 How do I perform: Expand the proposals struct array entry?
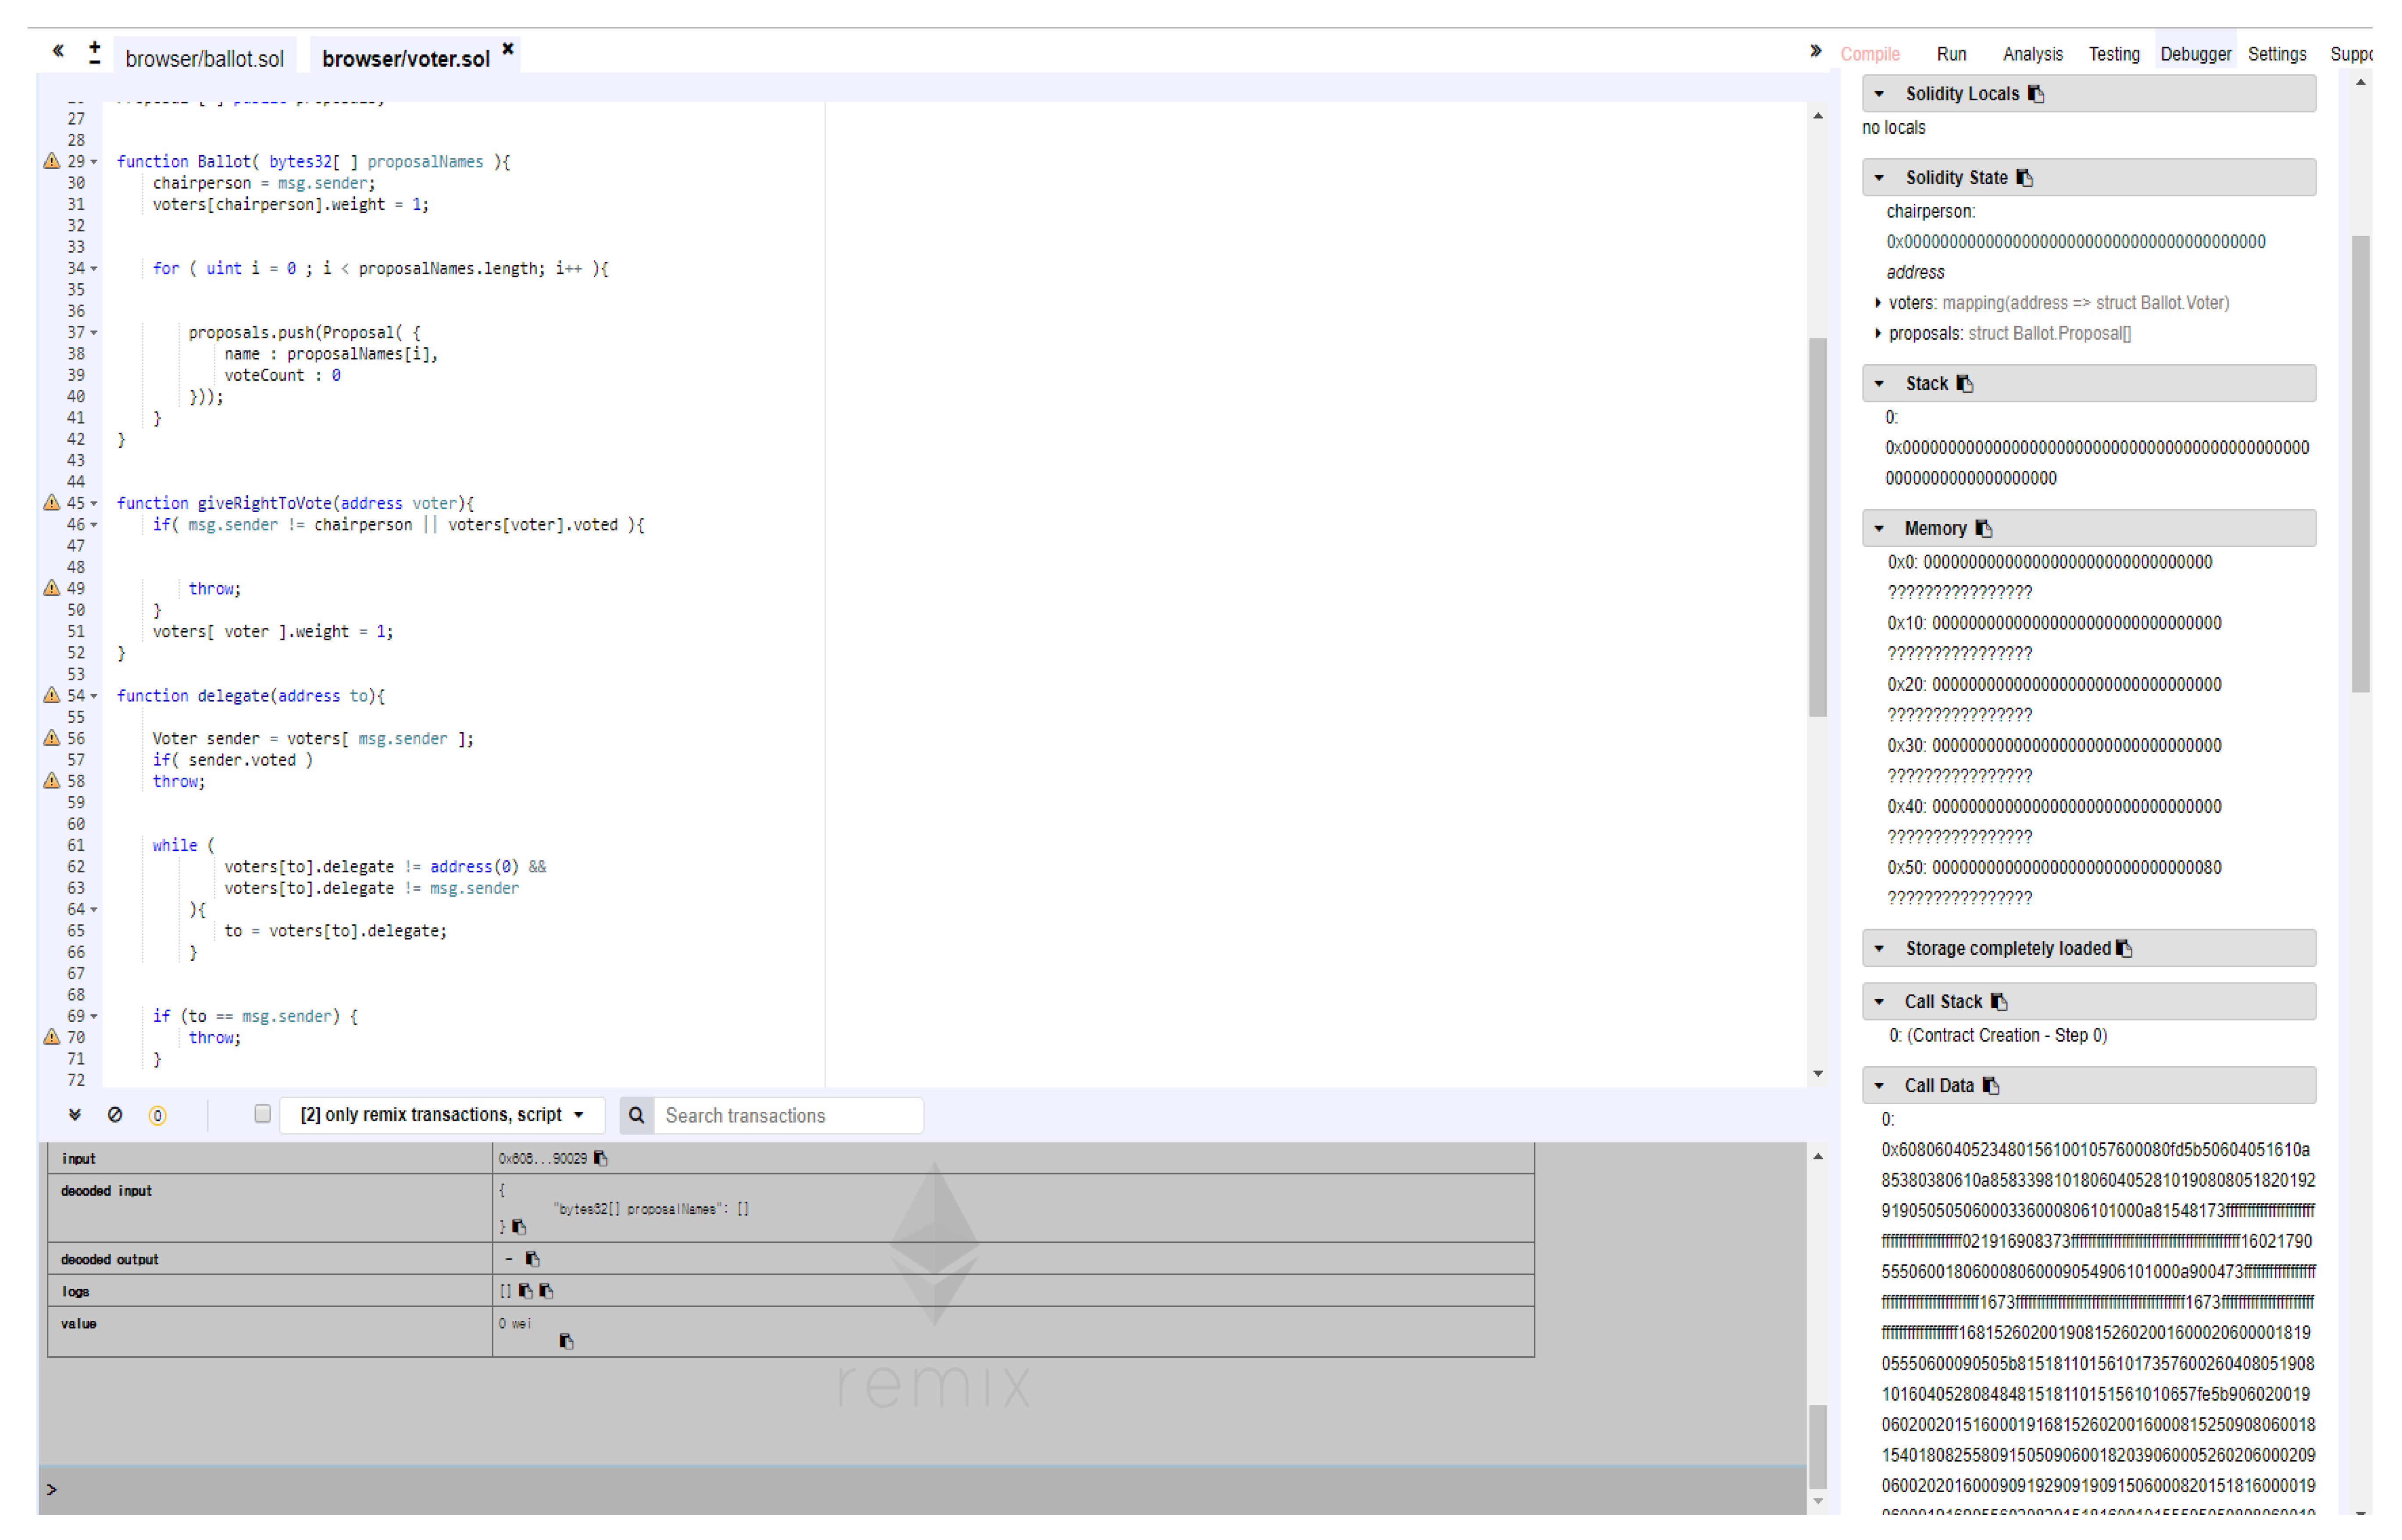(1878, 334)
